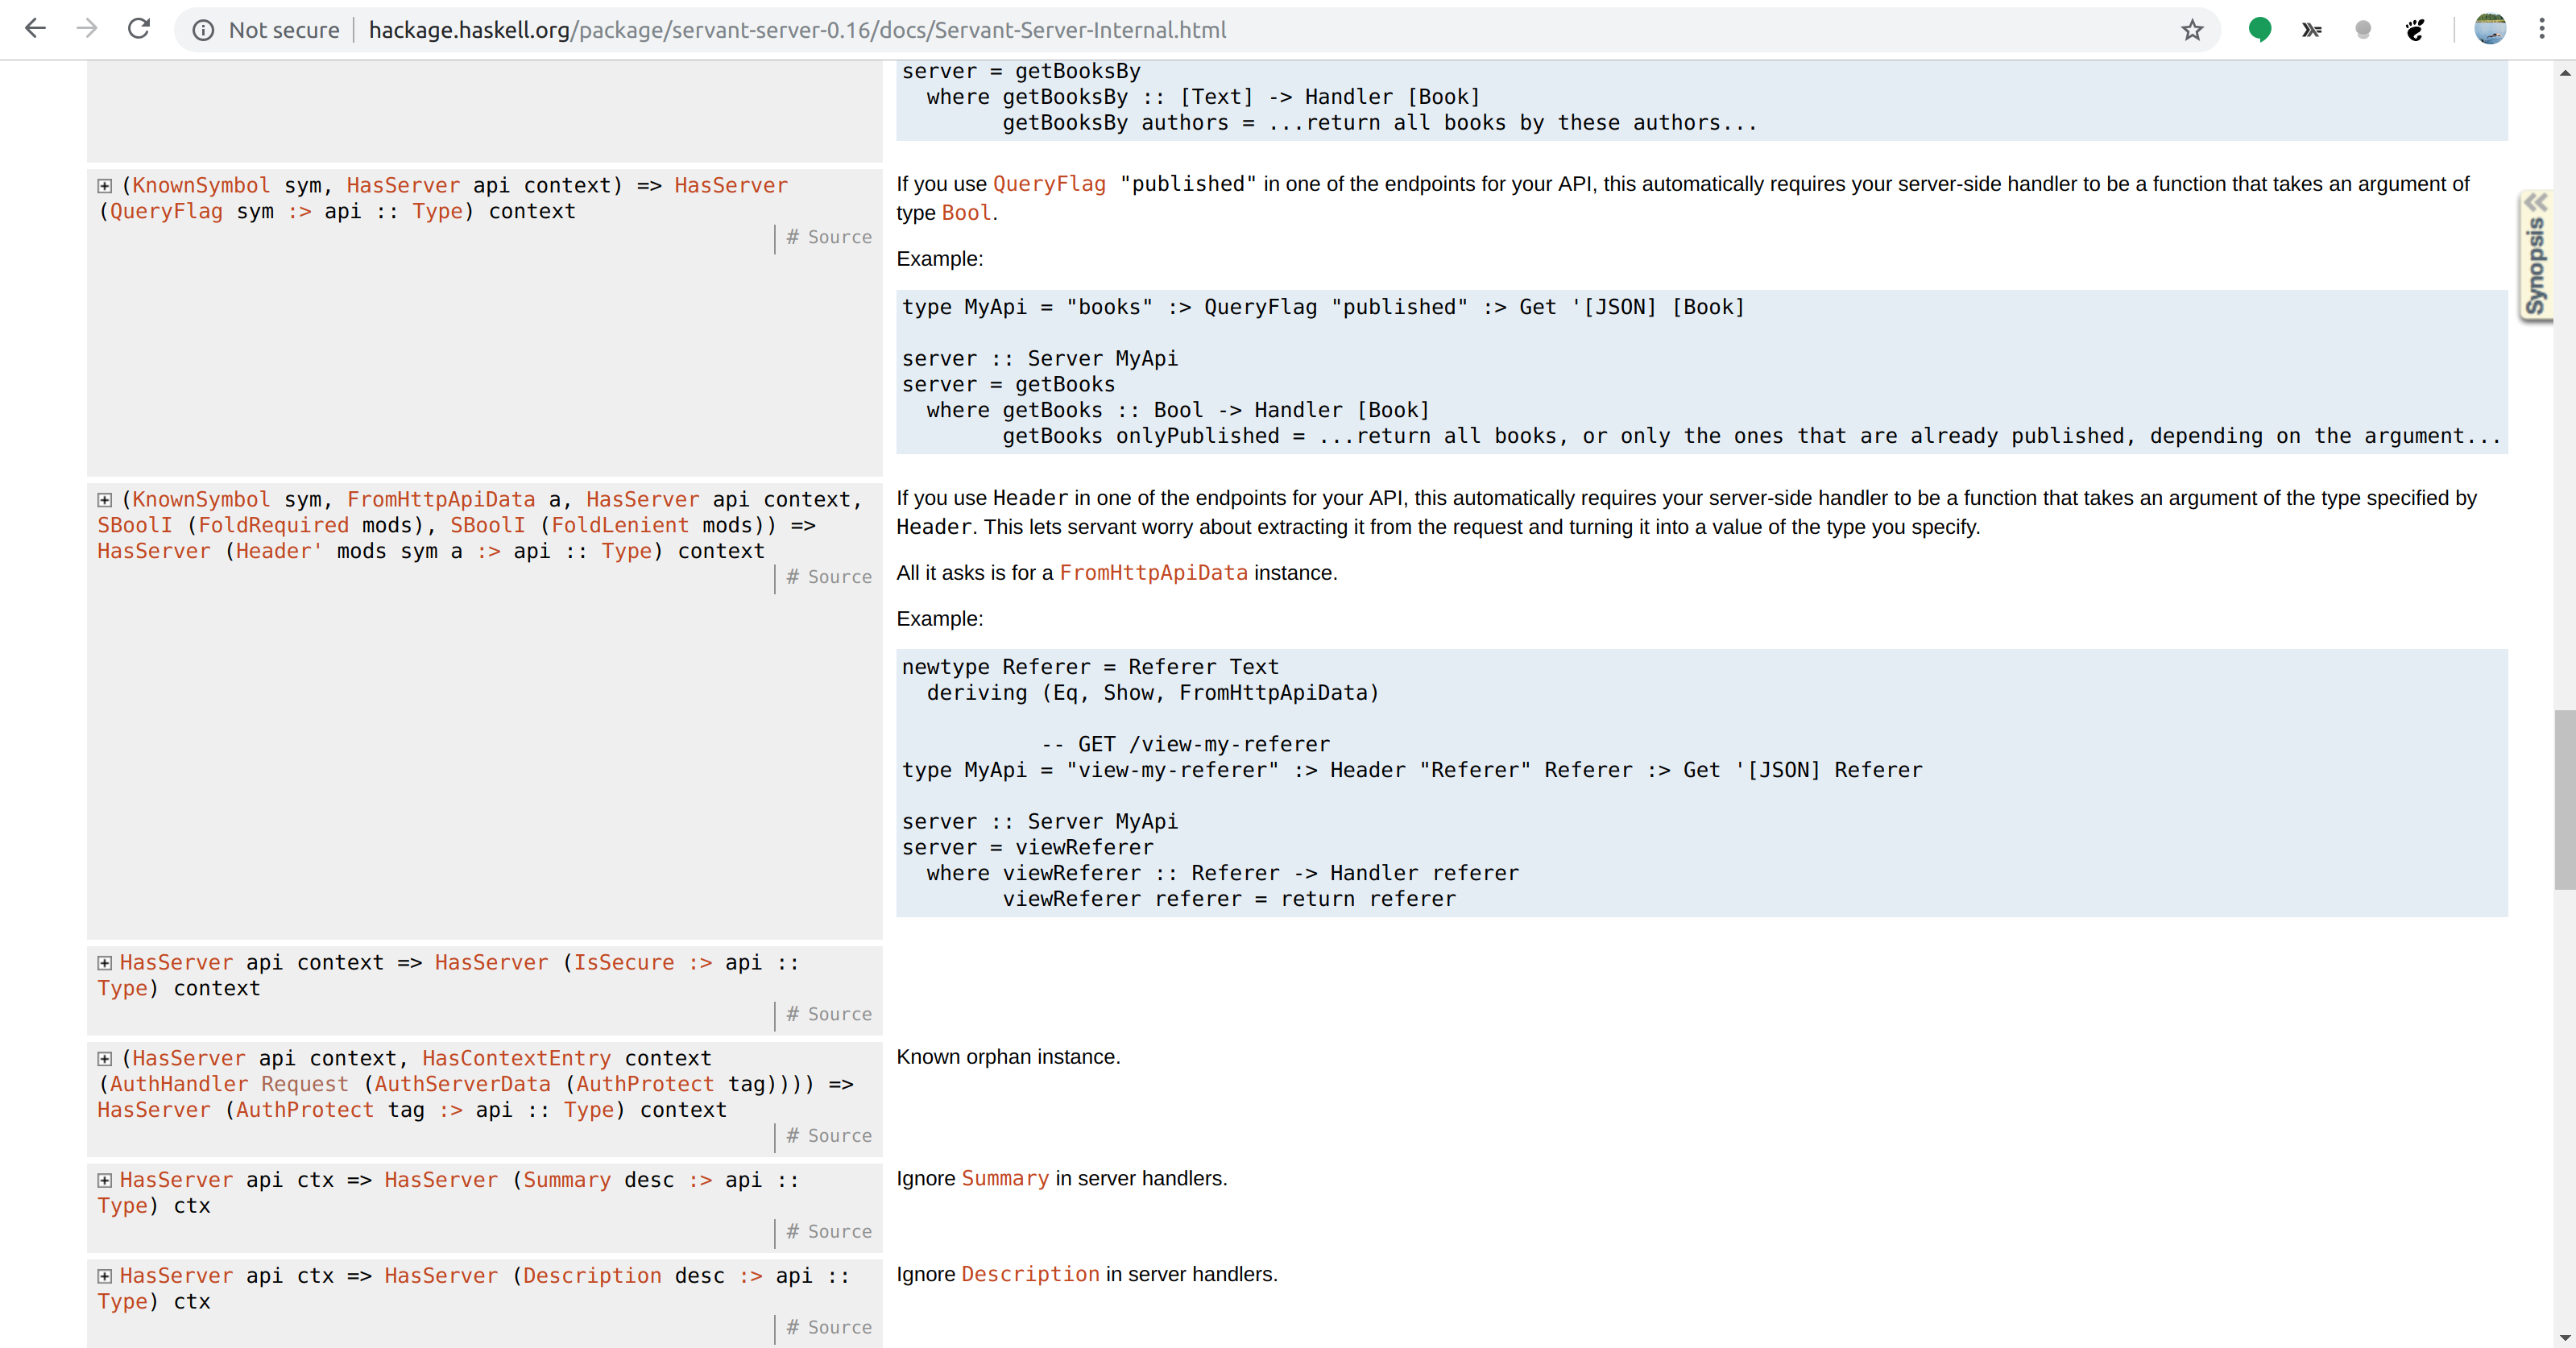This screenshot has width=2576, height=1348.
Task: Expand the Header' HasServer instance details
Action: [105, 500]
